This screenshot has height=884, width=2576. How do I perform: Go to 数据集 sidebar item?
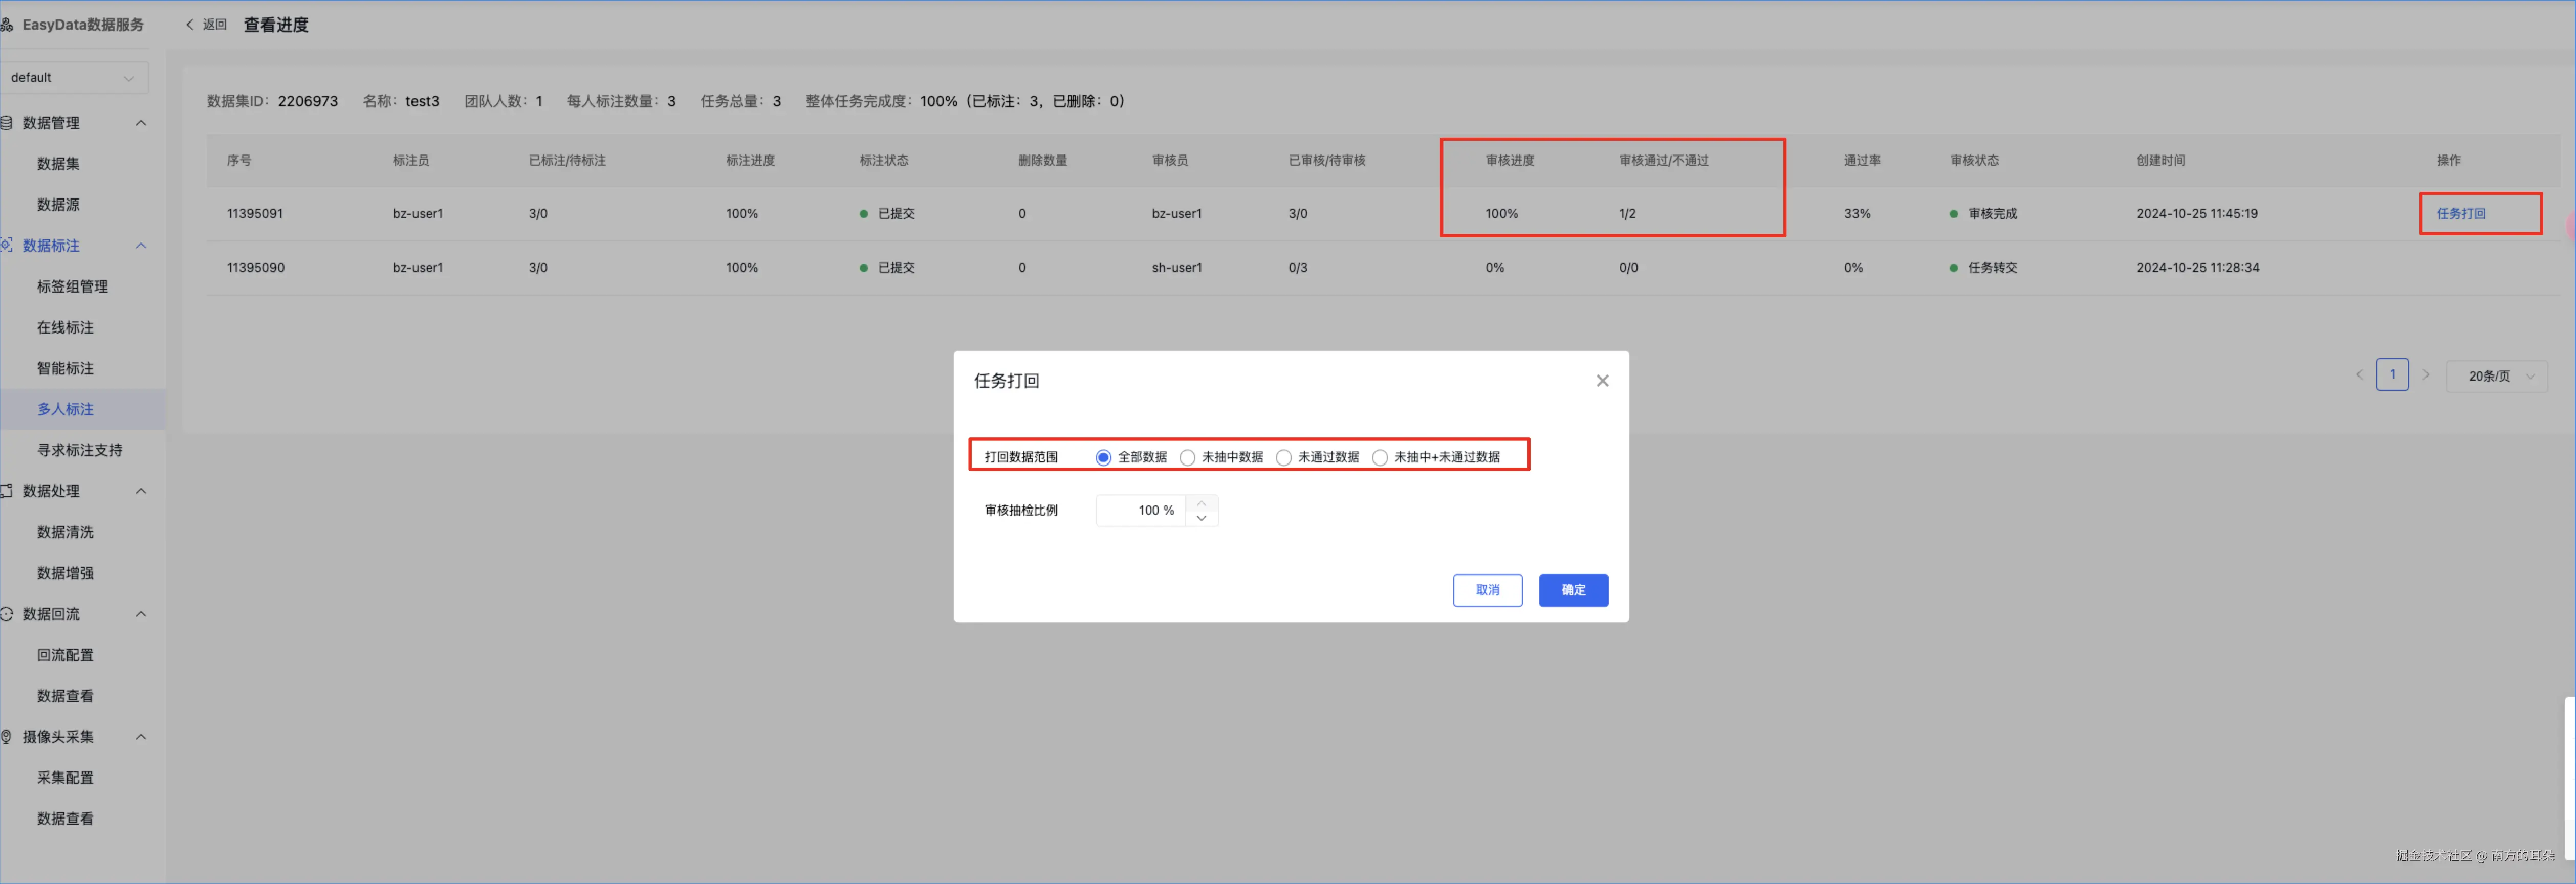58,164
